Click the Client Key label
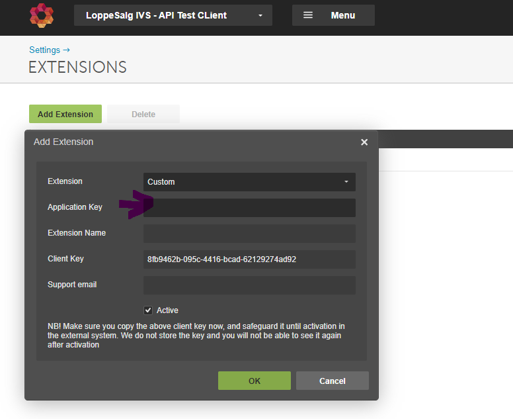 coord(65,259)
